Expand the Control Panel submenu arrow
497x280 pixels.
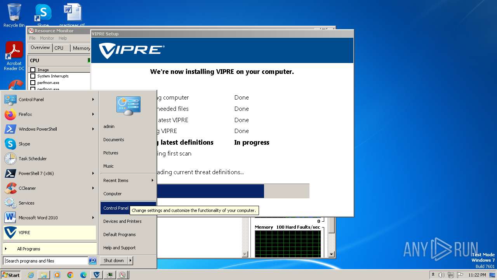pyautogui.click(x=93, y=100)
